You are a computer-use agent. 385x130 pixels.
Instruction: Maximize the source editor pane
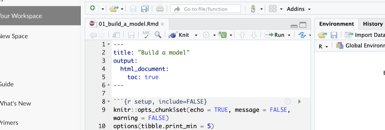tap(303, 25)
